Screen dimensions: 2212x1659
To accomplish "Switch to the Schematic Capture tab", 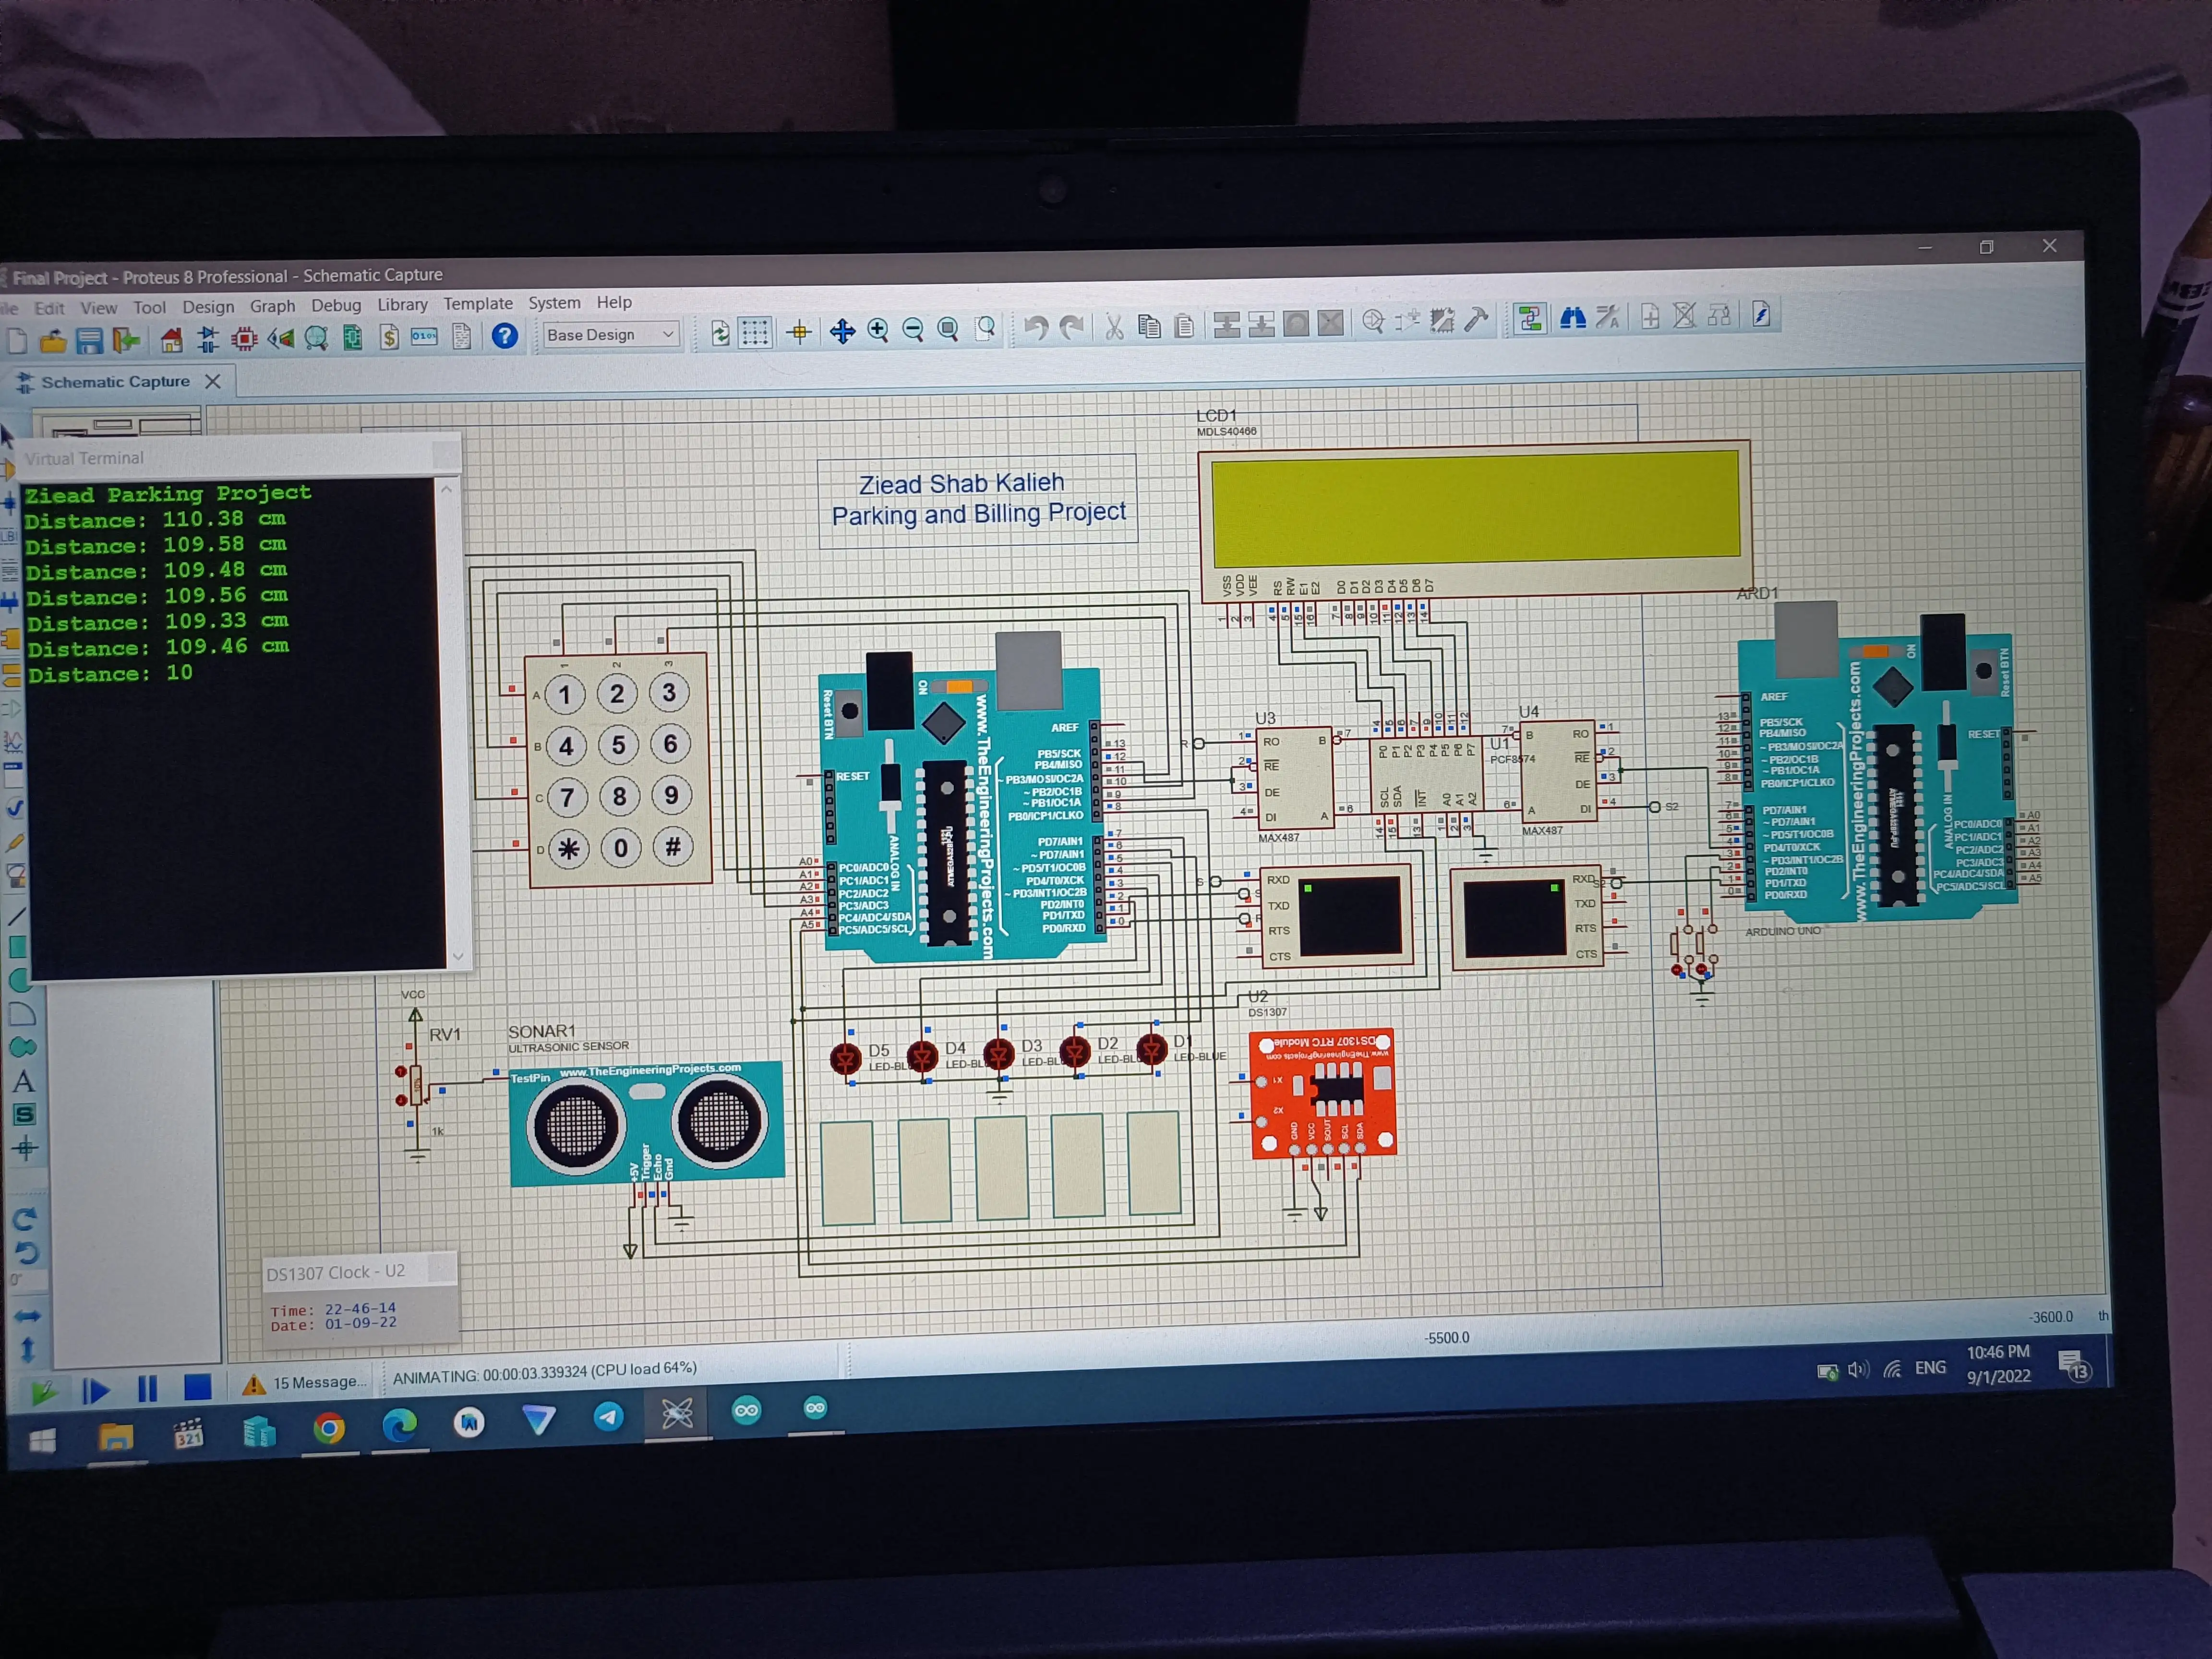I will click(x=115, y=381).
